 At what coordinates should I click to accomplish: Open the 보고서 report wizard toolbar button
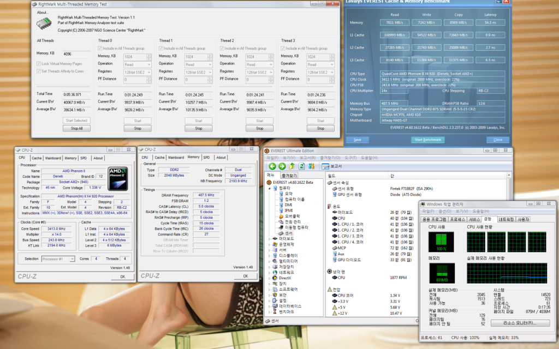pos(332,166)
